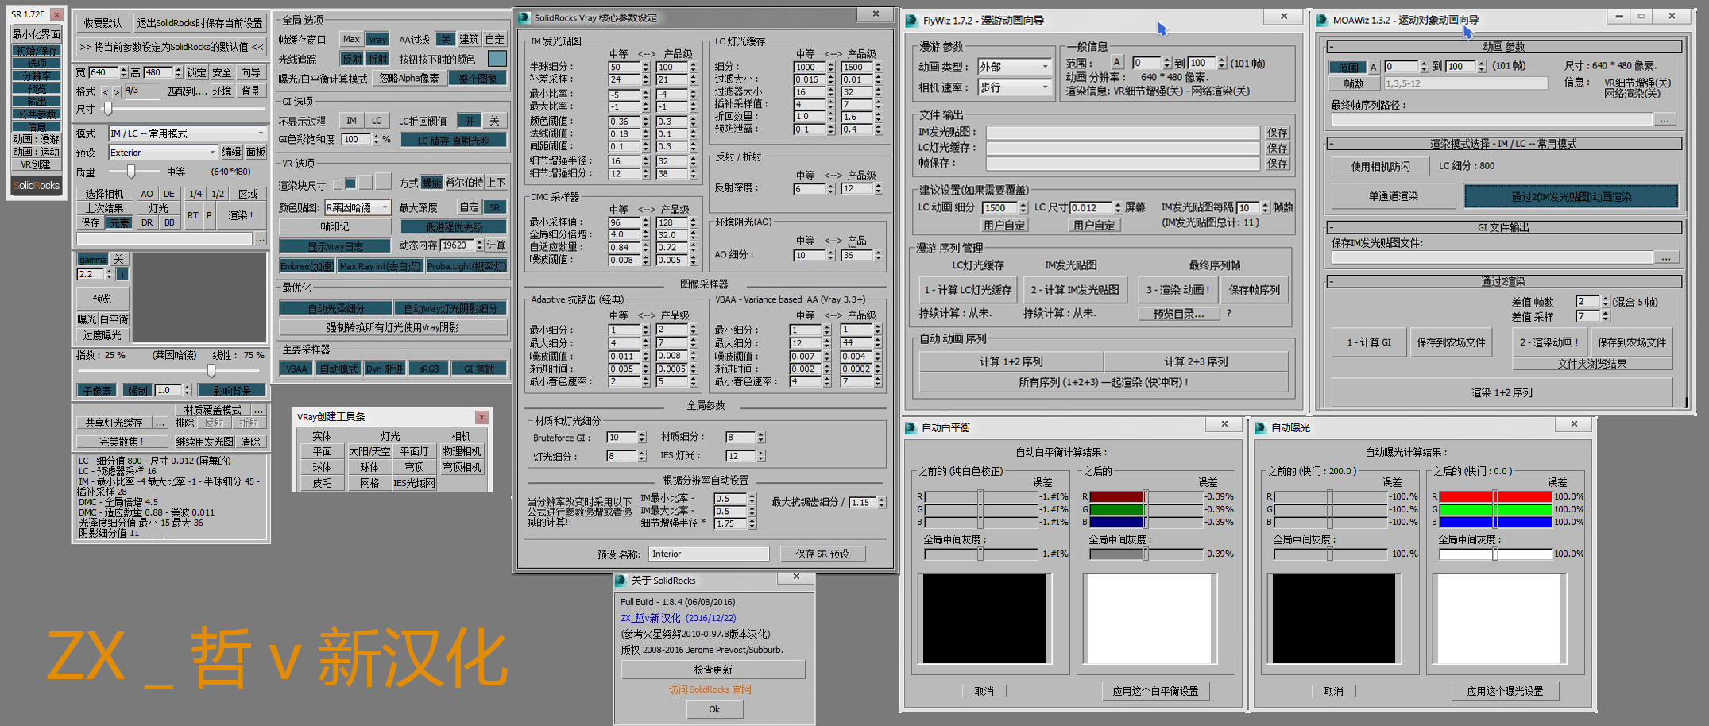
Task: Click the FlyWiz window title icon
Action: pos(911,21)
